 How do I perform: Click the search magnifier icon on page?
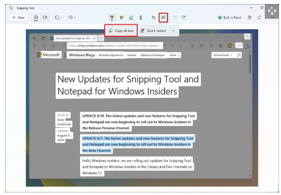[238, 55]
